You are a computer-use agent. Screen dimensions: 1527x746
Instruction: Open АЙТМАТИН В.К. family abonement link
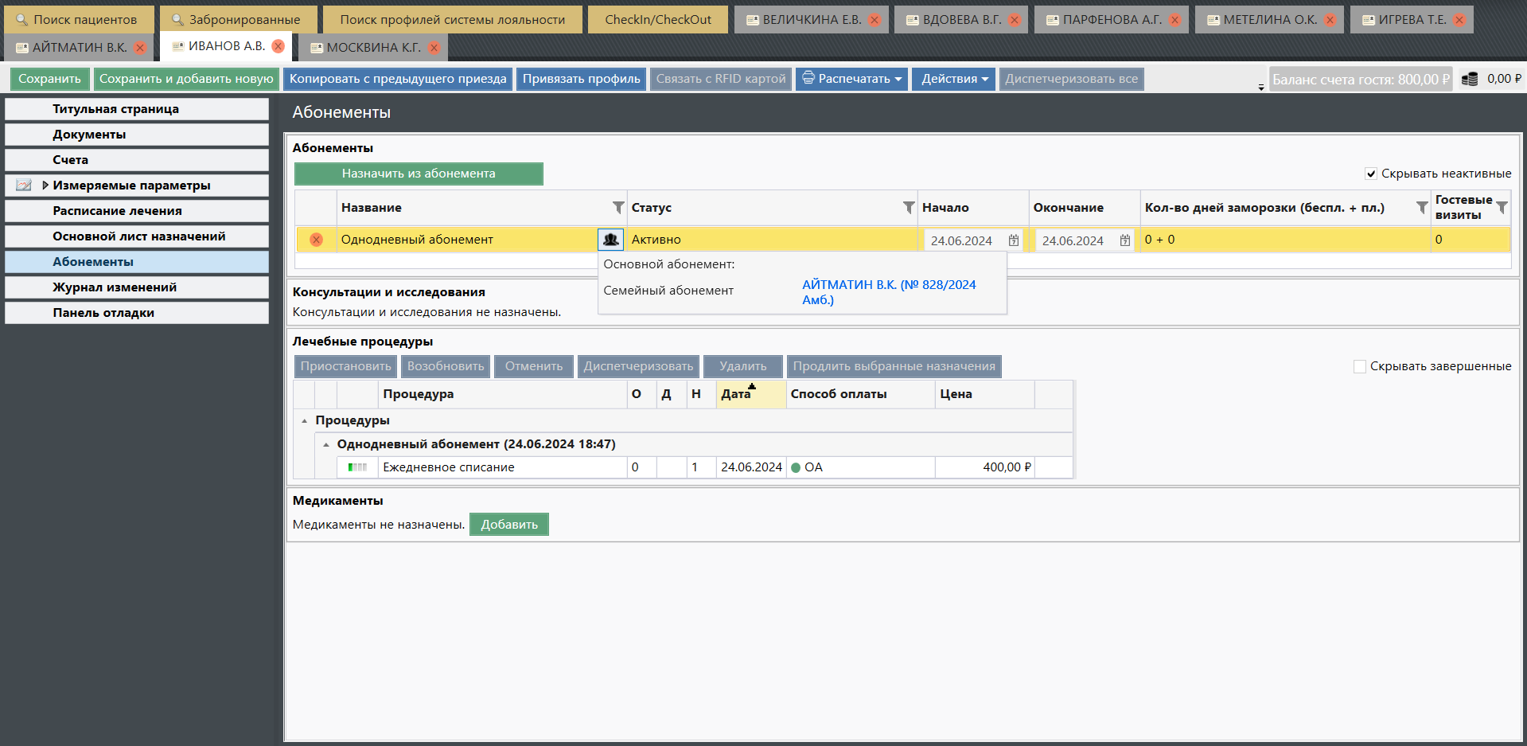(x=888, y=292)
